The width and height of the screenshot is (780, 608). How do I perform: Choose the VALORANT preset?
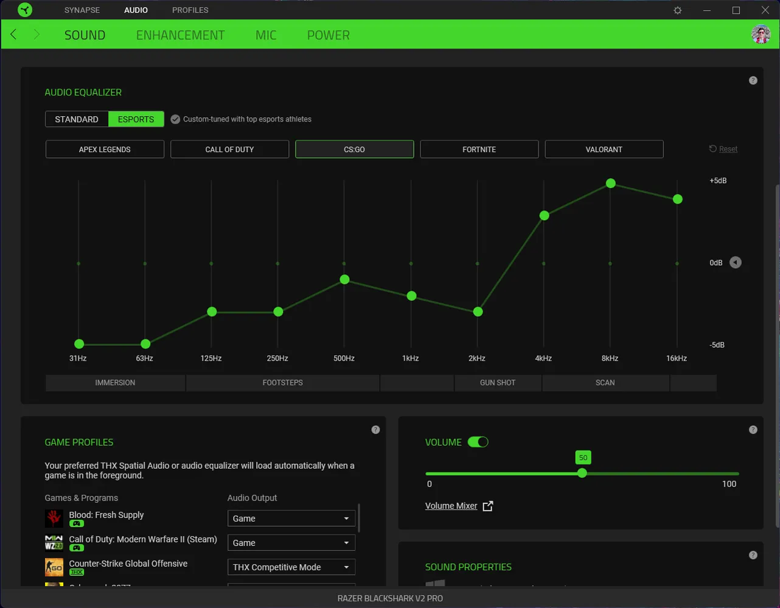coord(604,149)
